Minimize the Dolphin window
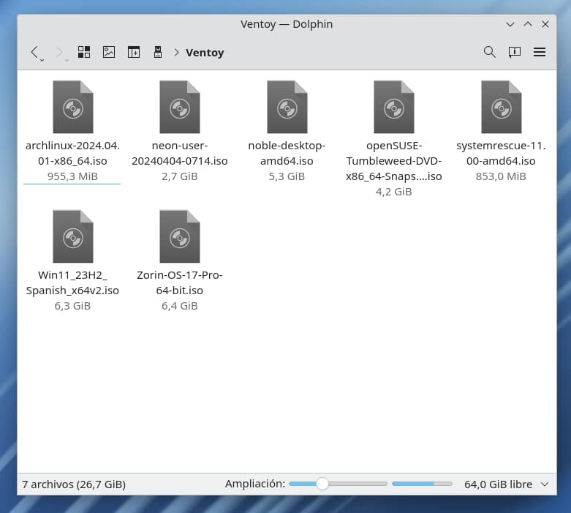571x513 pixels. 510,24
